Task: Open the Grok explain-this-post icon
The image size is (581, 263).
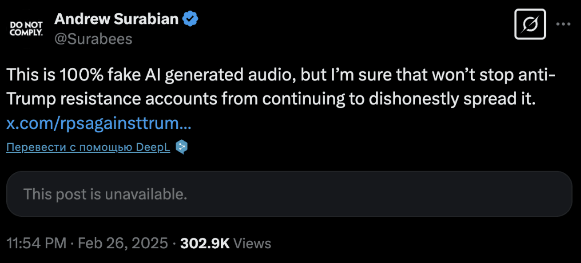Action: [x=530, y=24]
